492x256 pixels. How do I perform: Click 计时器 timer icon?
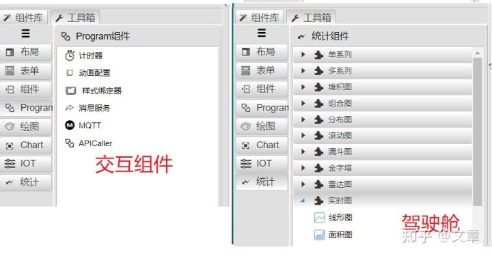[x=70, y=55]
